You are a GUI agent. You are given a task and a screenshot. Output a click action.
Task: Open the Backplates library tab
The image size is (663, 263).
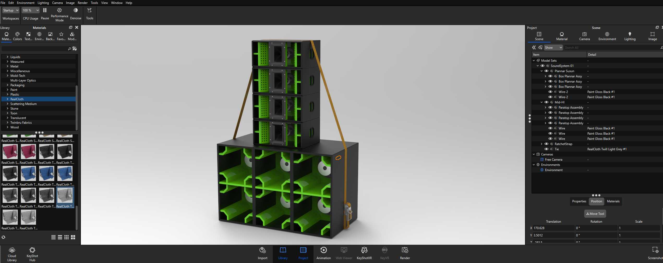pyautogui.click(x=50, y=36)
